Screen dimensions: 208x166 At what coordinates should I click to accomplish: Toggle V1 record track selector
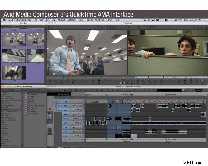[66, 102]
